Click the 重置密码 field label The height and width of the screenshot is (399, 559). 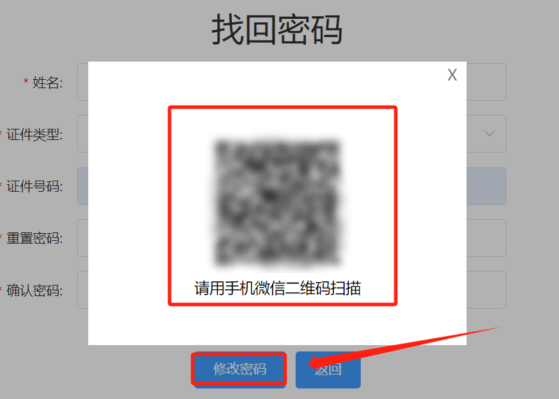(34, 238)
